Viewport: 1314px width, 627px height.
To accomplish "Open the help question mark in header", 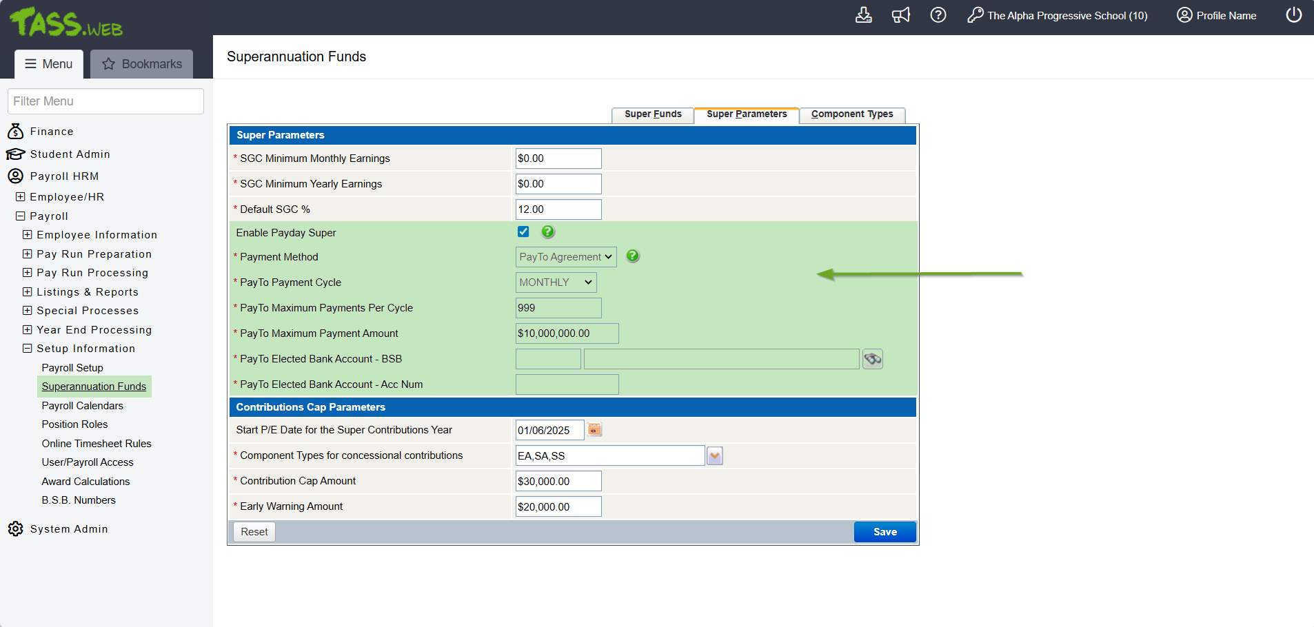I will click(938, 15).
